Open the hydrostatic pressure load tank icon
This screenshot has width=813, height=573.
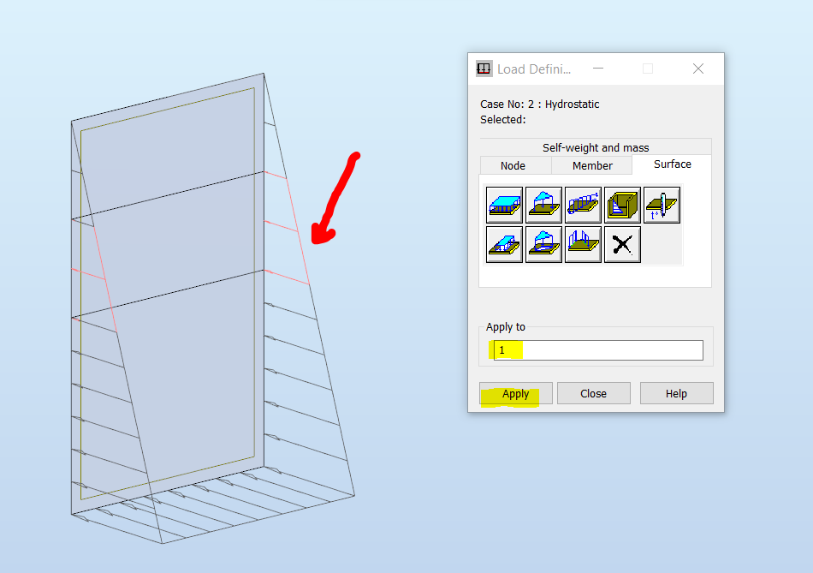622,205
